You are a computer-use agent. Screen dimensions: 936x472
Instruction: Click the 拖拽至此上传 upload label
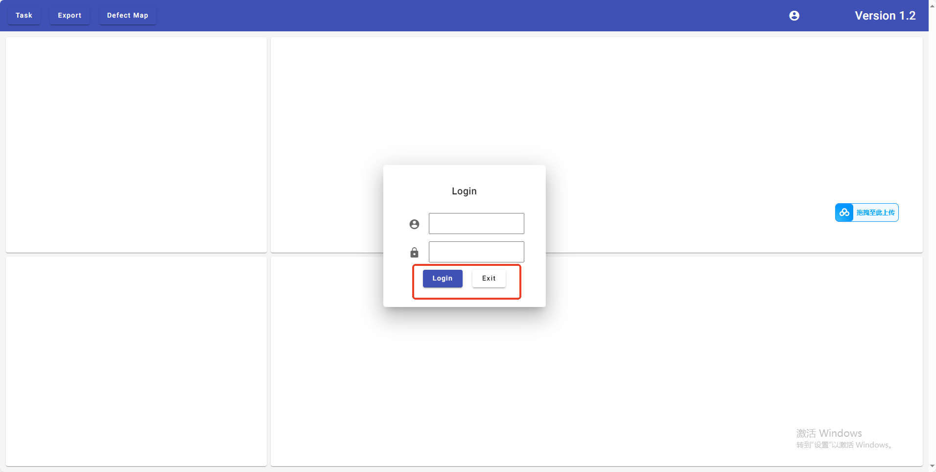tap(875, 212)
